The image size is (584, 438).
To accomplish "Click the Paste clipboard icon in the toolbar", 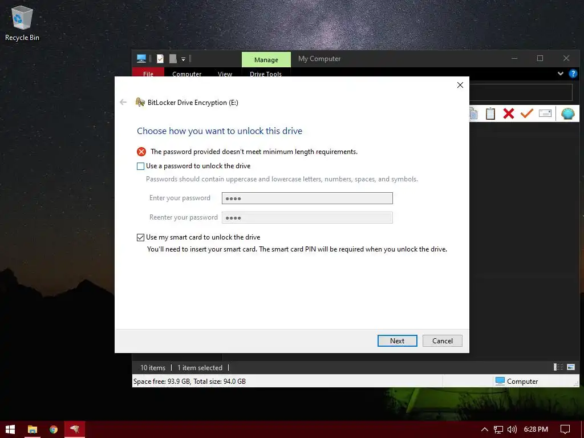I will [490, 113].
